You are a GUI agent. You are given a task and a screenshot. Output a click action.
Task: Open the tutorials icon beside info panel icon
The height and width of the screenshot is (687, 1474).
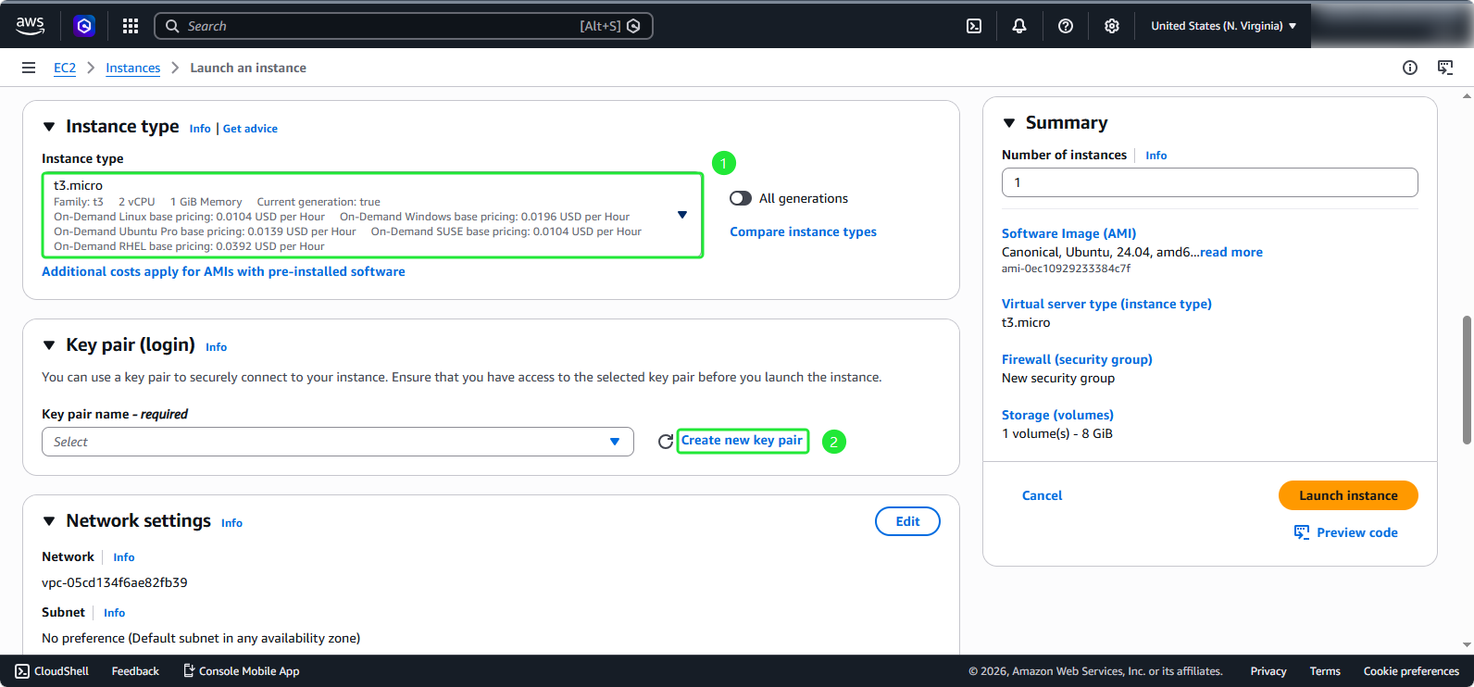[1445, 68]
